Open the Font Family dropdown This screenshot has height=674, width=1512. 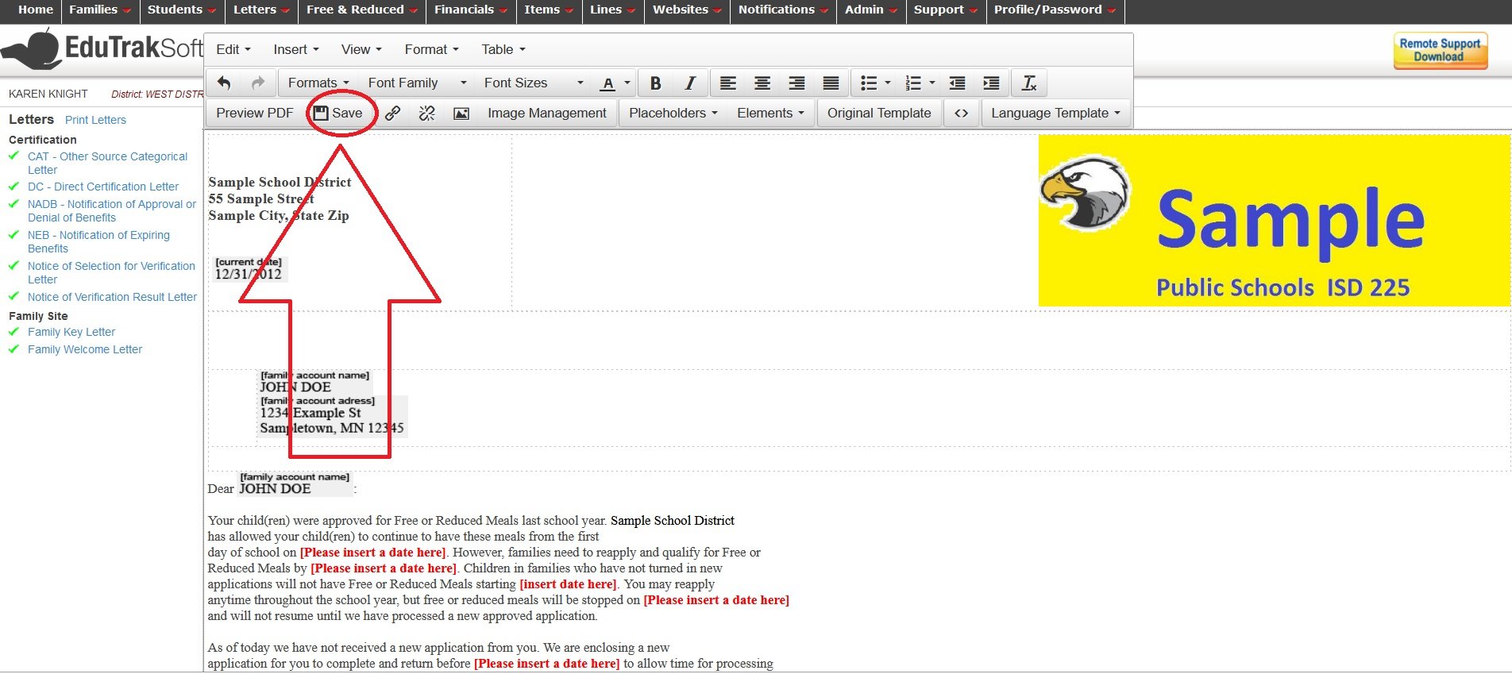click(416, 83)
